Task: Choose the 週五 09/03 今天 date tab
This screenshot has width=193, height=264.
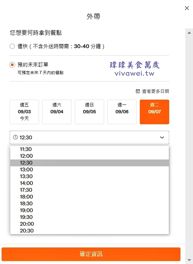Action: point(24,112)
